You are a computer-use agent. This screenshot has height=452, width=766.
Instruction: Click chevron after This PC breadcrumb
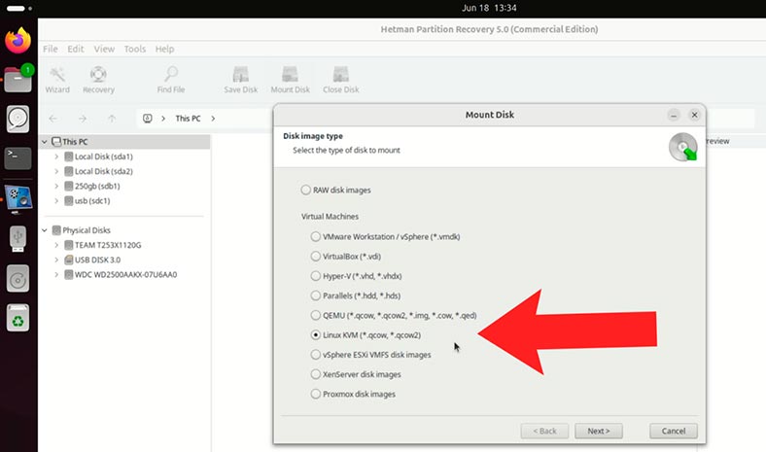213,119
